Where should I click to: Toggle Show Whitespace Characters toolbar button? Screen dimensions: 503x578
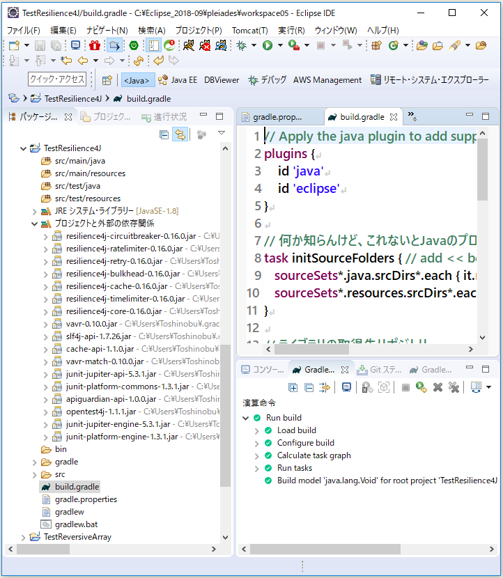tap(153, 45)
